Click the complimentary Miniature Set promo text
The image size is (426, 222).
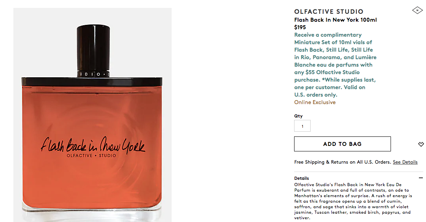click(335, 65)
